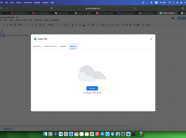The width and height of the screenshot is (186, 138).
Task: Click the insert chart icon
Action: pyautogui.click(x=130, y=25)
